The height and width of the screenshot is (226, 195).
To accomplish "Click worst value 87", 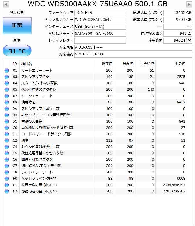I will [x=131, y=140].
